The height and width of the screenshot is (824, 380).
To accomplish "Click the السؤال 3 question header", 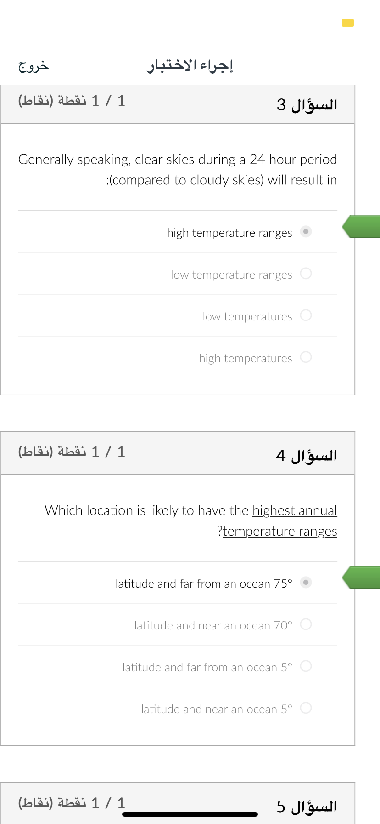I will [x=307, y=105].
